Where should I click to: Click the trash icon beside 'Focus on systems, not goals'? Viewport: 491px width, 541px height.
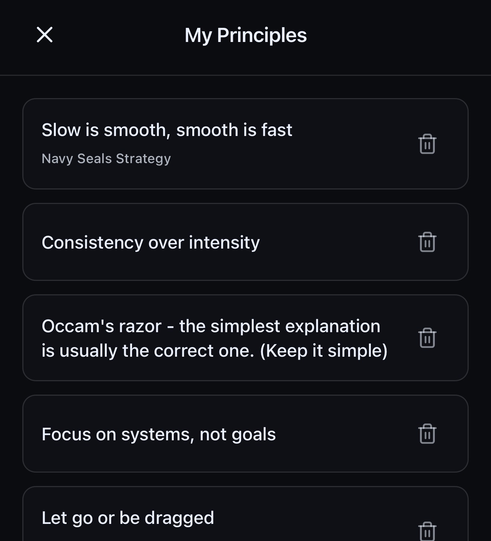[427, 433]
